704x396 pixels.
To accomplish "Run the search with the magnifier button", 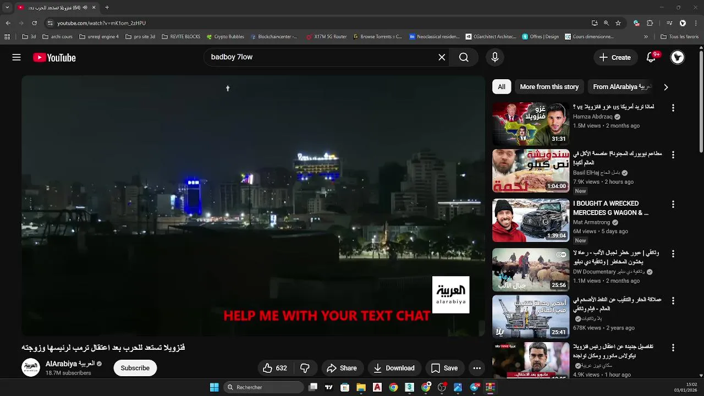I will pyautogui.click(x=464, y=57).
